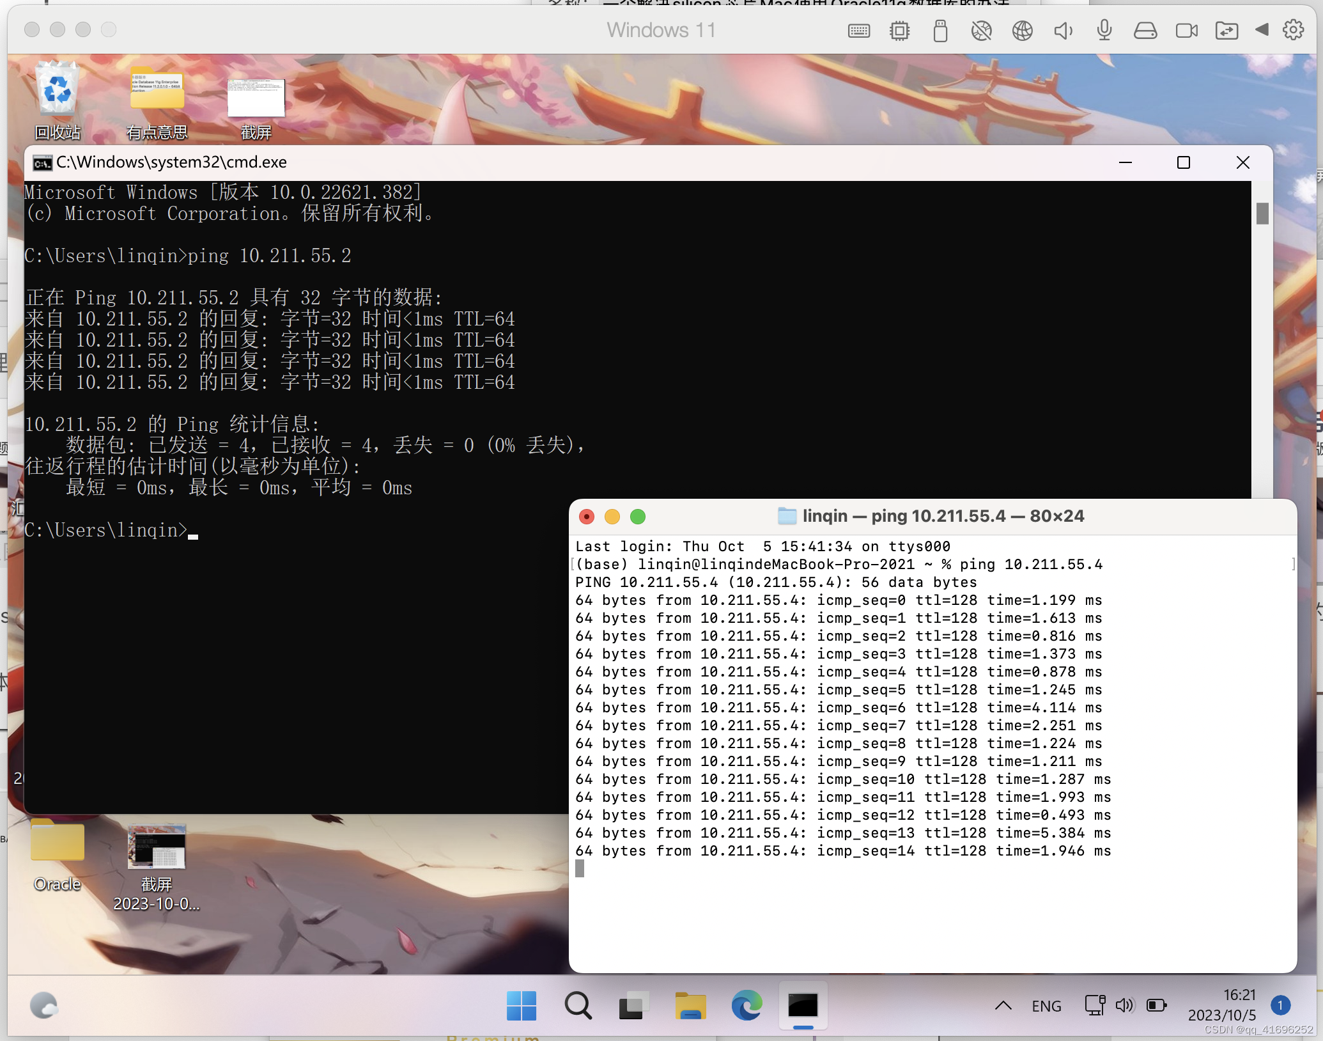Click the network status tray icon
This screenshot has height=1041, width=1323.
point(1095,1005)
